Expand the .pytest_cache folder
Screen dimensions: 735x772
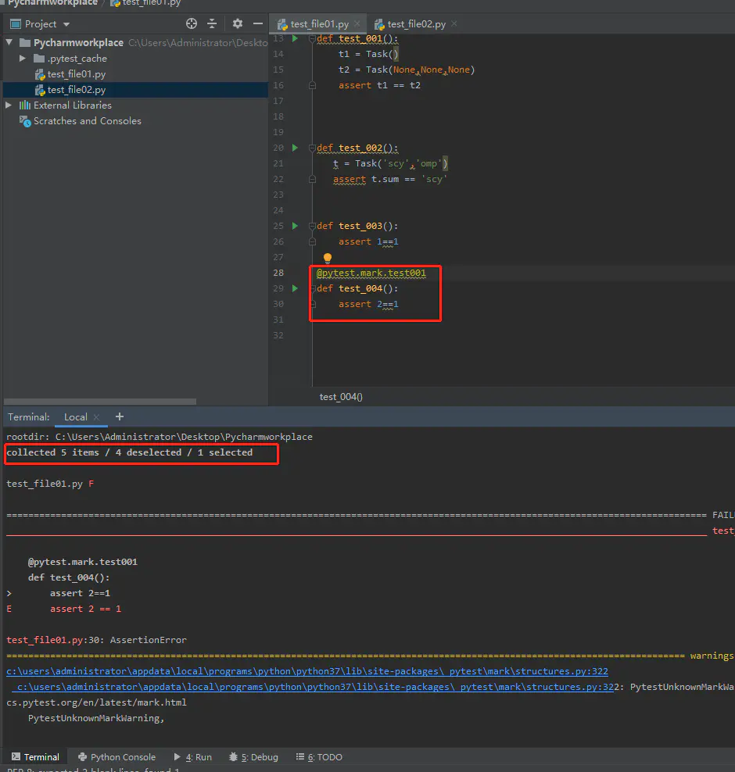coord(23,58)
